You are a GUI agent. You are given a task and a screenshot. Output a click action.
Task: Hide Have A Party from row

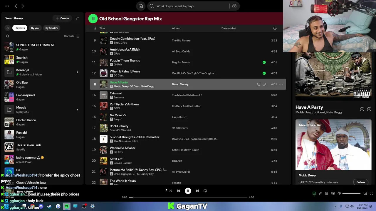pyautogui.click(x=258, y=84)
